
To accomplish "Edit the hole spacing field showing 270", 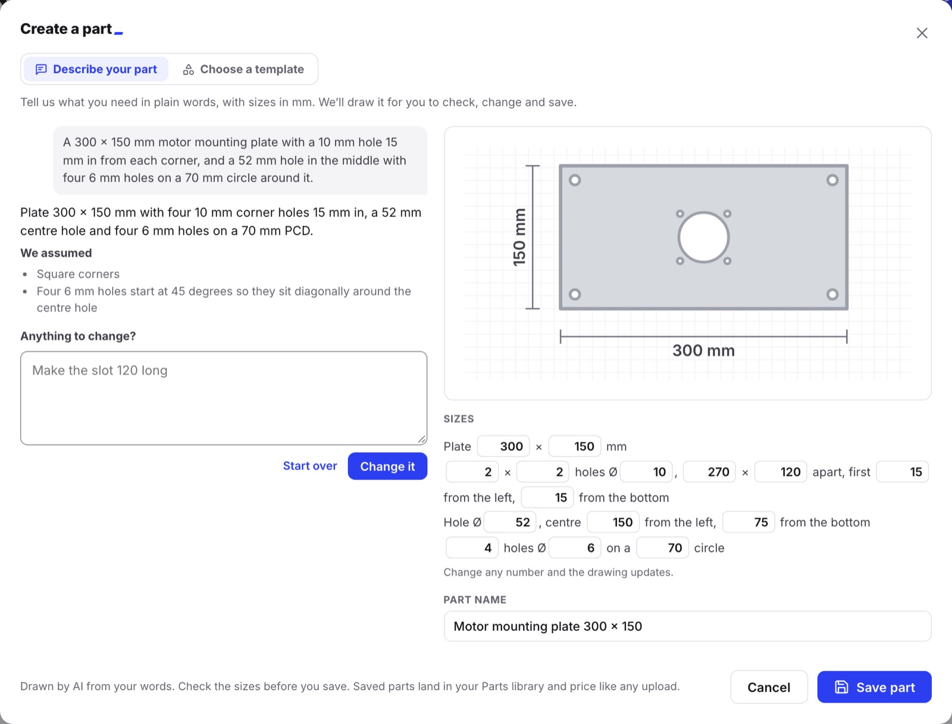I will point(710,472).
